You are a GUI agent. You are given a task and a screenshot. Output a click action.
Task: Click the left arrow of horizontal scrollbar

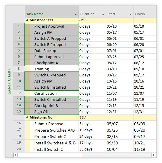point(15,155)
